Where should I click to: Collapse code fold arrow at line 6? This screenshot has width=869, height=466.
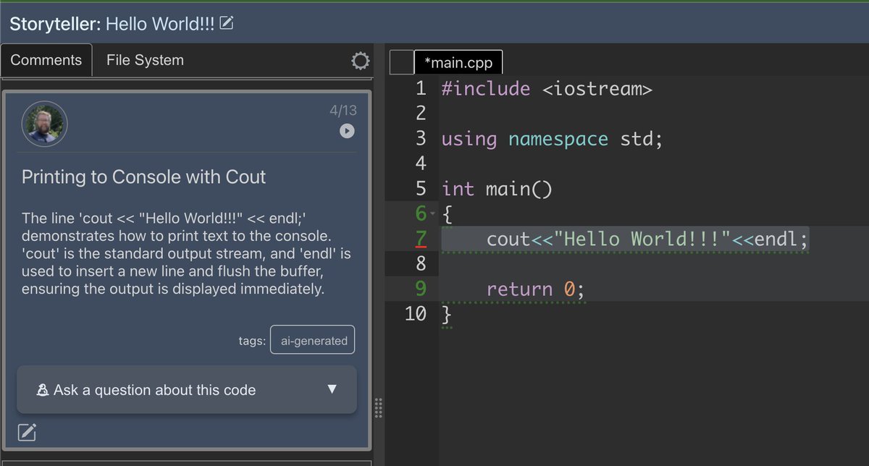tap(433, 215)
